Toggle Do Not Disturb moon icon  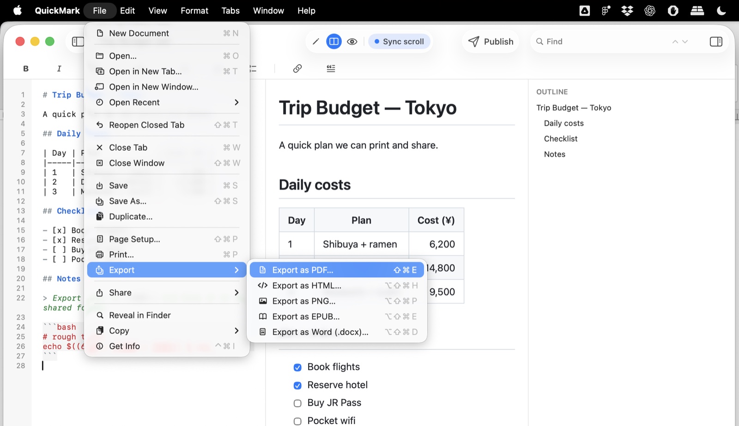pyautogui.click(x=721, y=11)
